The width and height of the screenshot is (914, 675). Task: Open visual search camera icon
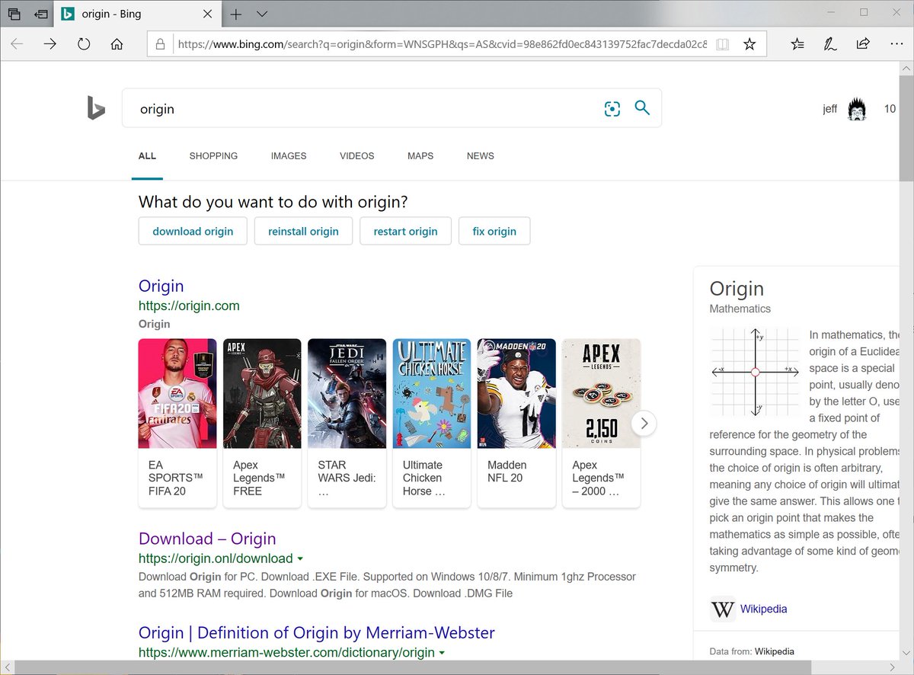(612, 109)
